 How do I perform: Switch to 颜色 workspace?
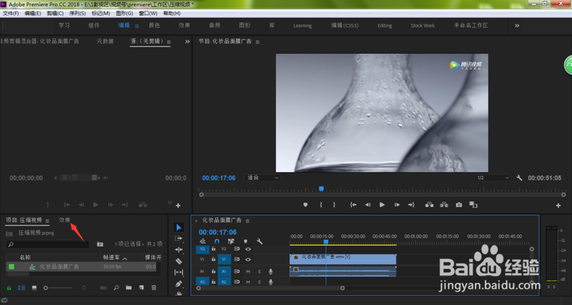(x=154, y=26)
